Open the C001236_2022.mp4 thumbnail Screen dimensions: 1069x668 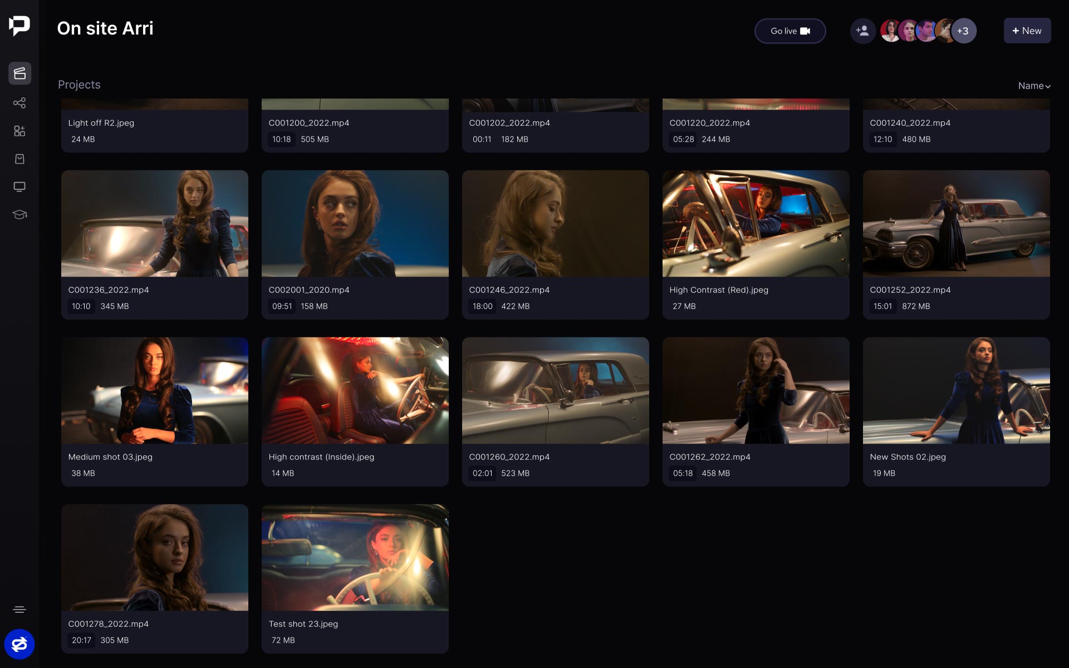point(155,223)
